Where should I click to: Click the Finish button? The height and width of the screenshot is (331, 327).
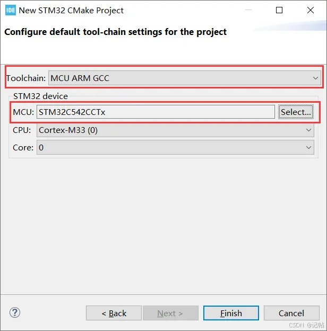coord(231,313)
